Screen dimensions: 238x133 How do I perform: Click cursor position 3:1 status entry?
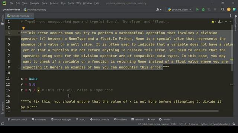153,124
